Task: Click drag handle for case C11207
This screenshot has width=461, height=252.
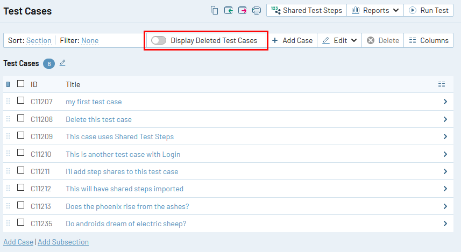Action: coord(8,102)
